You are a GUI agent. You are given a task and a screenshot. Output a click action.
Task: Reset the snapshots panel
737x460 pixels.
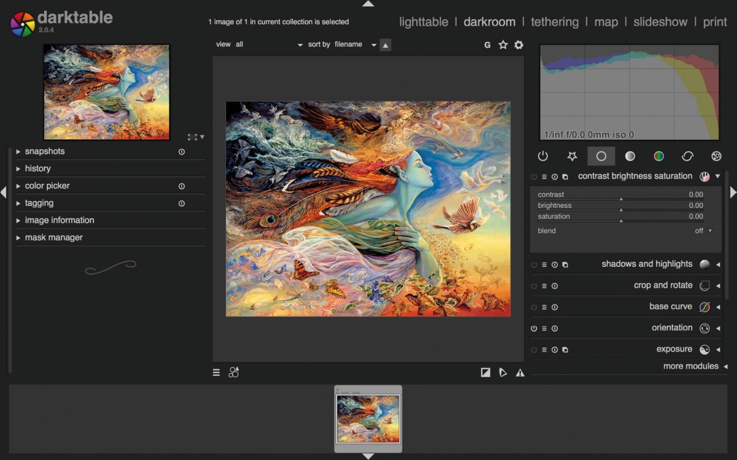(182, 151)
